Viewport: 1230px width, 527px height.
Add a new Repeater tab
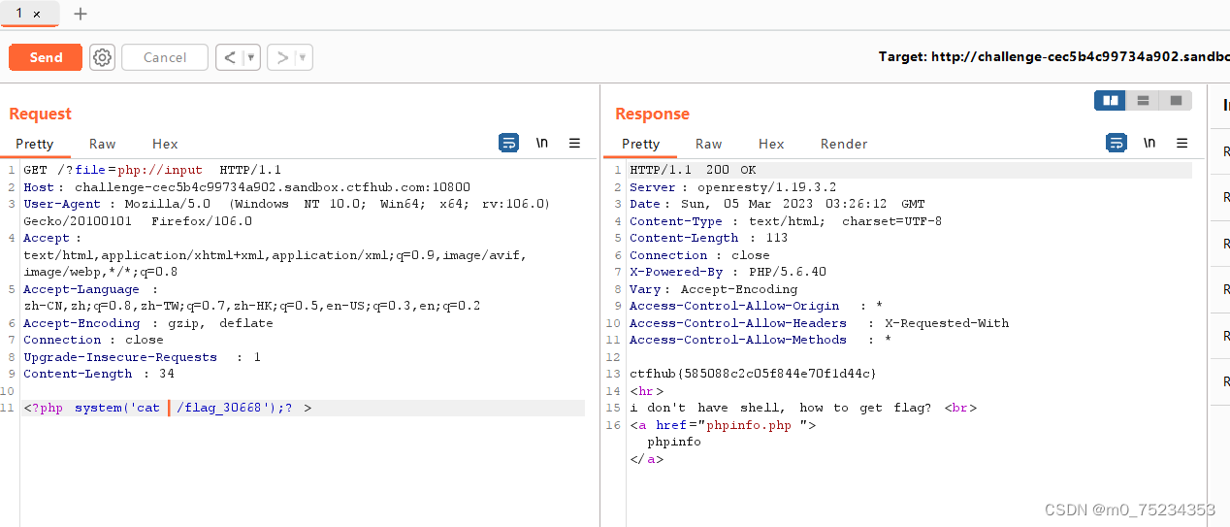(x=81, y=14)
